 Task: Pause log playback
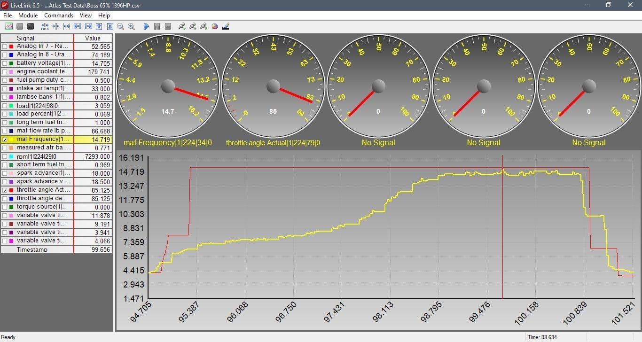tap(157, 26)
